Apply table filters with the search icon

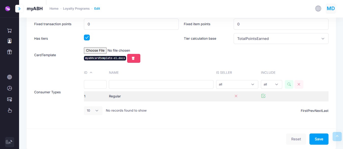[289, 84]
